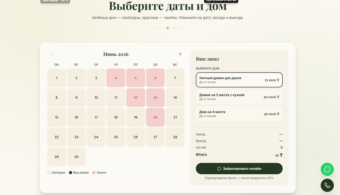Choose date 14 in calendar

(x=175, y=98)
